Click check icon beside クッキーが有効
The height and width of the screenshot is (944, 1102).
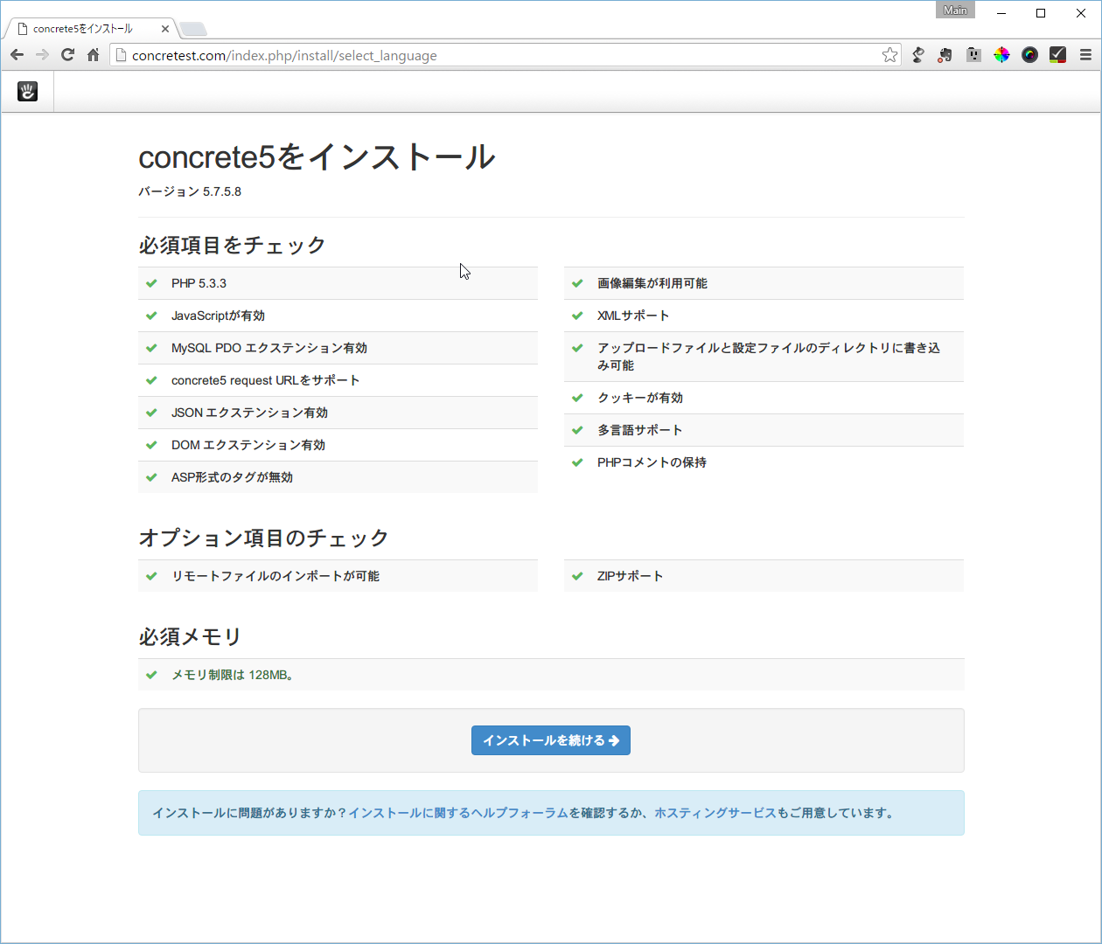pos(577,398)
